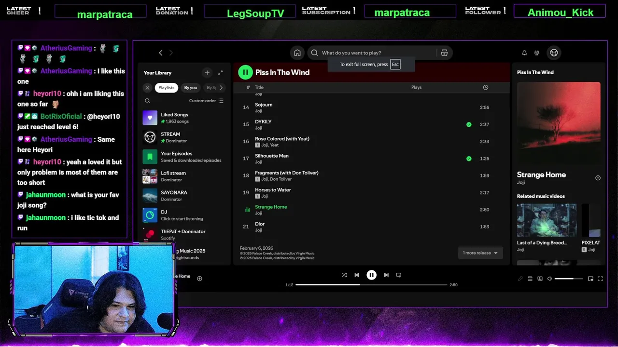Adjust the volume slider
Viewport: 618px width, 347px height.
(568, 279)
